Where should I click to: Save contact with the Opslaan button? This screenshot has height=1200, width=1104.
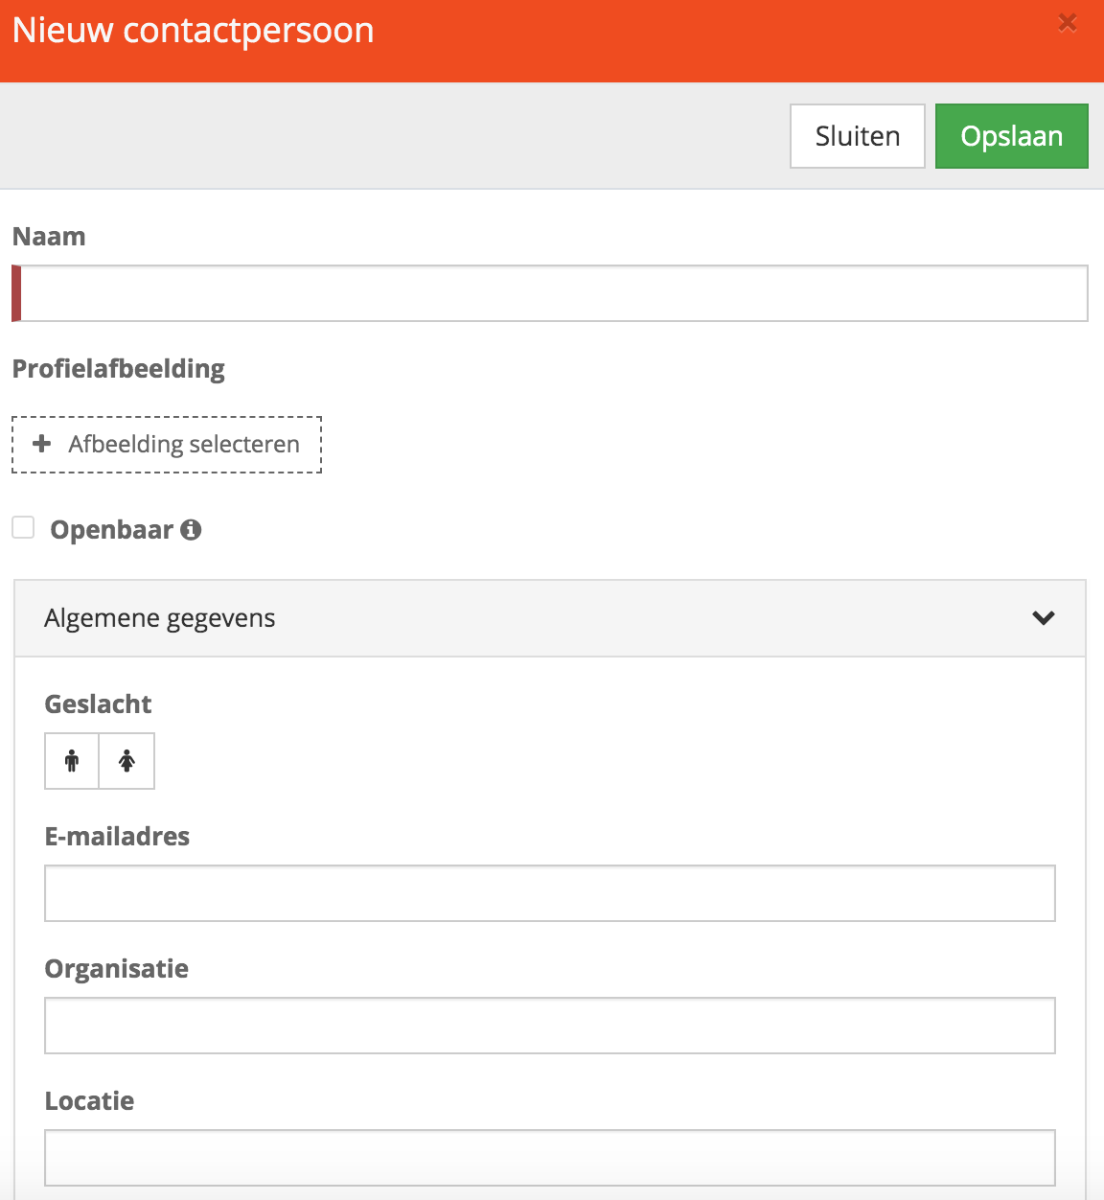[x=1012, y=136]
